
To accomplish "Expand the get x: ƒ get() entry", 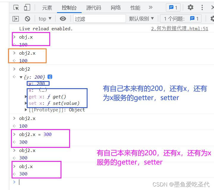I will (26, 97).
